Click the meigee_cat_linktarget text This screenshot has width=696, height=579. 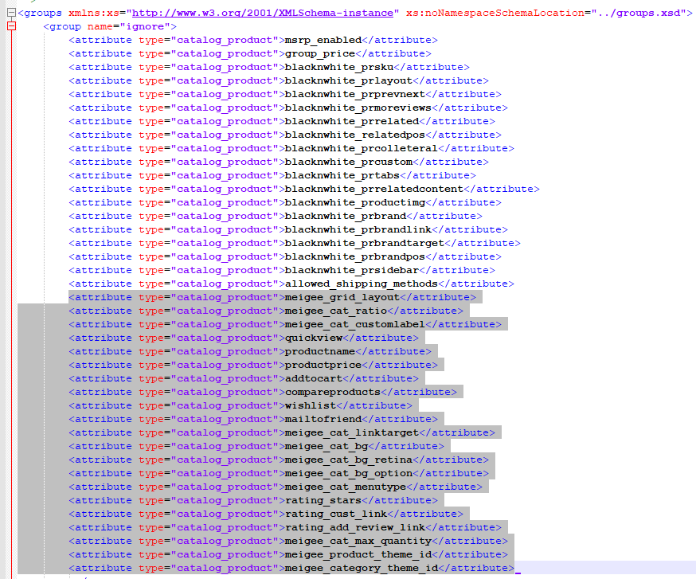pyautogui.click(x=352, y=433)
